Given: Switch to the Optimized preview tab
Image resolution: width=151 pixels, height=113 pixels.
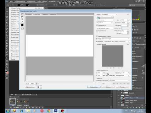Looking at the screenshot, I should 37,14.
